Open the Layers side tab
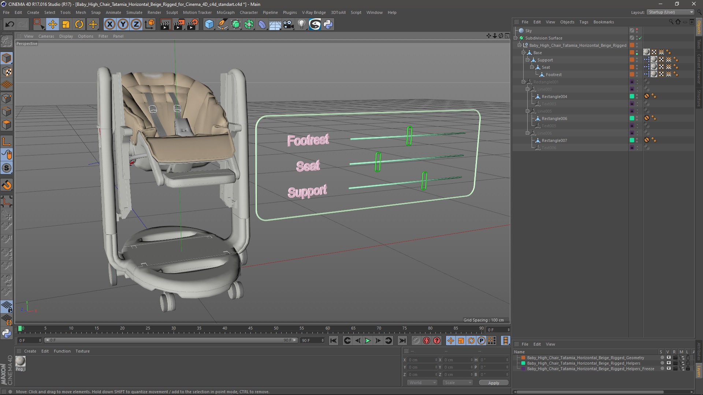The image size is (703, 395). click(x=699, y=371)
